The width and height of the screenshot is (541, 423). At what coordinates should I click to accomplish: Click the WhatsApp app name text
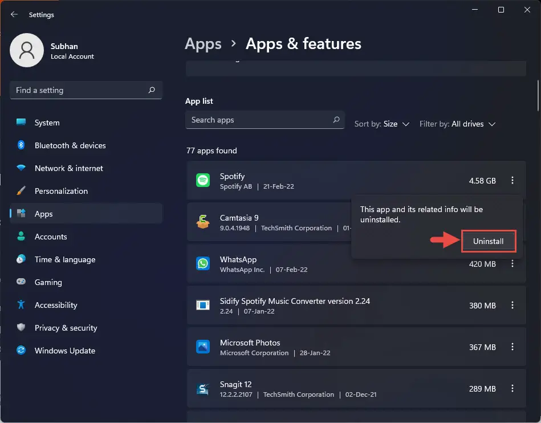238,259
